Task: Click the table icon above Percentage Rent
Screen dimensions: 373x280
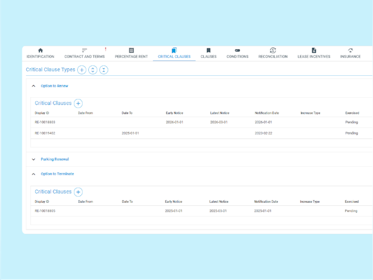Action: click(x=131, y=50)
